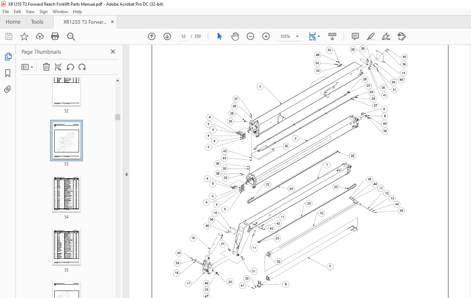Activate the Hand pan tool
This screenshot has height=298, width=471.
pos(235,36)
